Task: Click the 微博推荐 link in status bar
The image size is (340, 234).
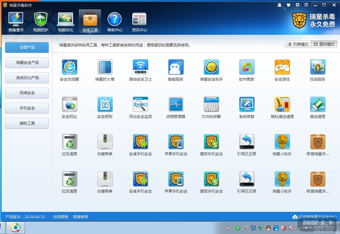Action: [80, 217]
